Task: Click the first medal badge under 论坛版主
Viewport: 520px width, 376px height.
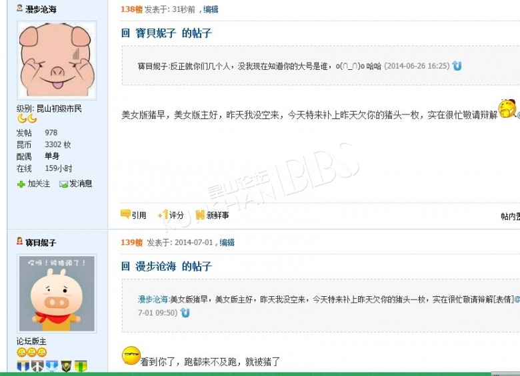Action: click(x=23, y=366)
